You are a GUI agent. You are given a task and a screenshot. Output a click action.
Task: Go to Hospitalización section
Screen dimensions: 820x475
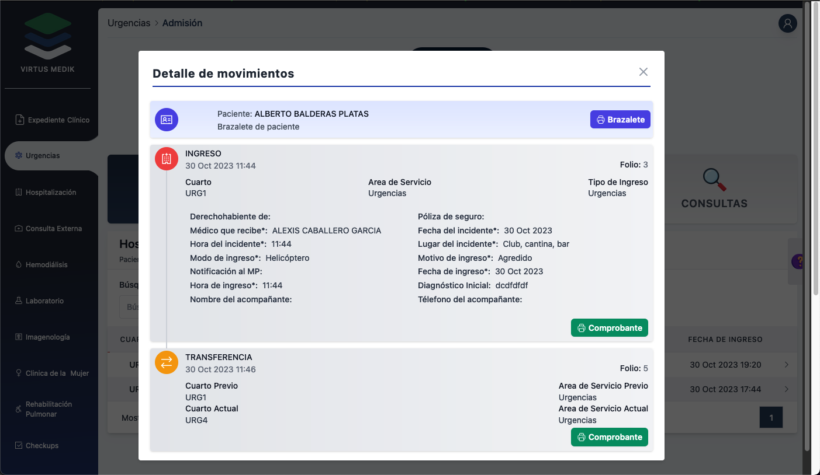(50, 193)
